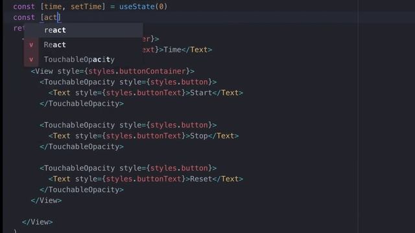Place cursor in 'useState(0)' call
This screenshot has width=415, height=233.
[143, 6]
